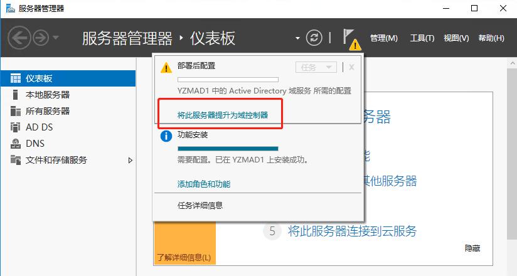Click the forward navigation arrow

tap(41, 38)
